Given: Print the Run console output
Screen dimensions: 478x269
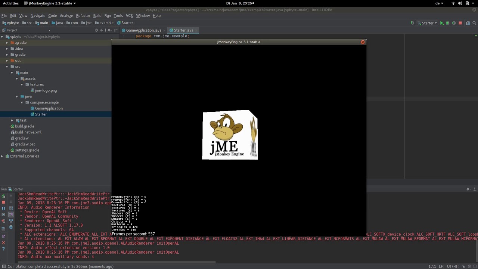Looking at the screenshot, I should point(11,221).
